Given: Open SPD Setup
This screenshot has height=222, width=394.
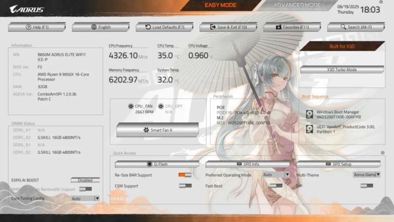Looking at the screenshot, I should point(338,164).
